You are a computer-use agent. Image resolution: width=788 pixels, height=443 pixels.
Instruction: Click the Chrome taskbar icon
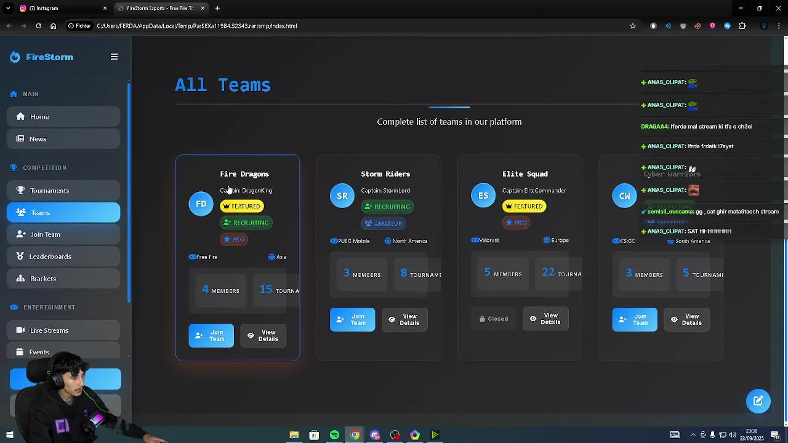click(355, 435)
